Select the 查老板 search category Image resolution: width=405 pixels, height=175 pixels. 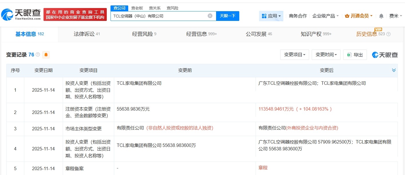coord(137,8)
